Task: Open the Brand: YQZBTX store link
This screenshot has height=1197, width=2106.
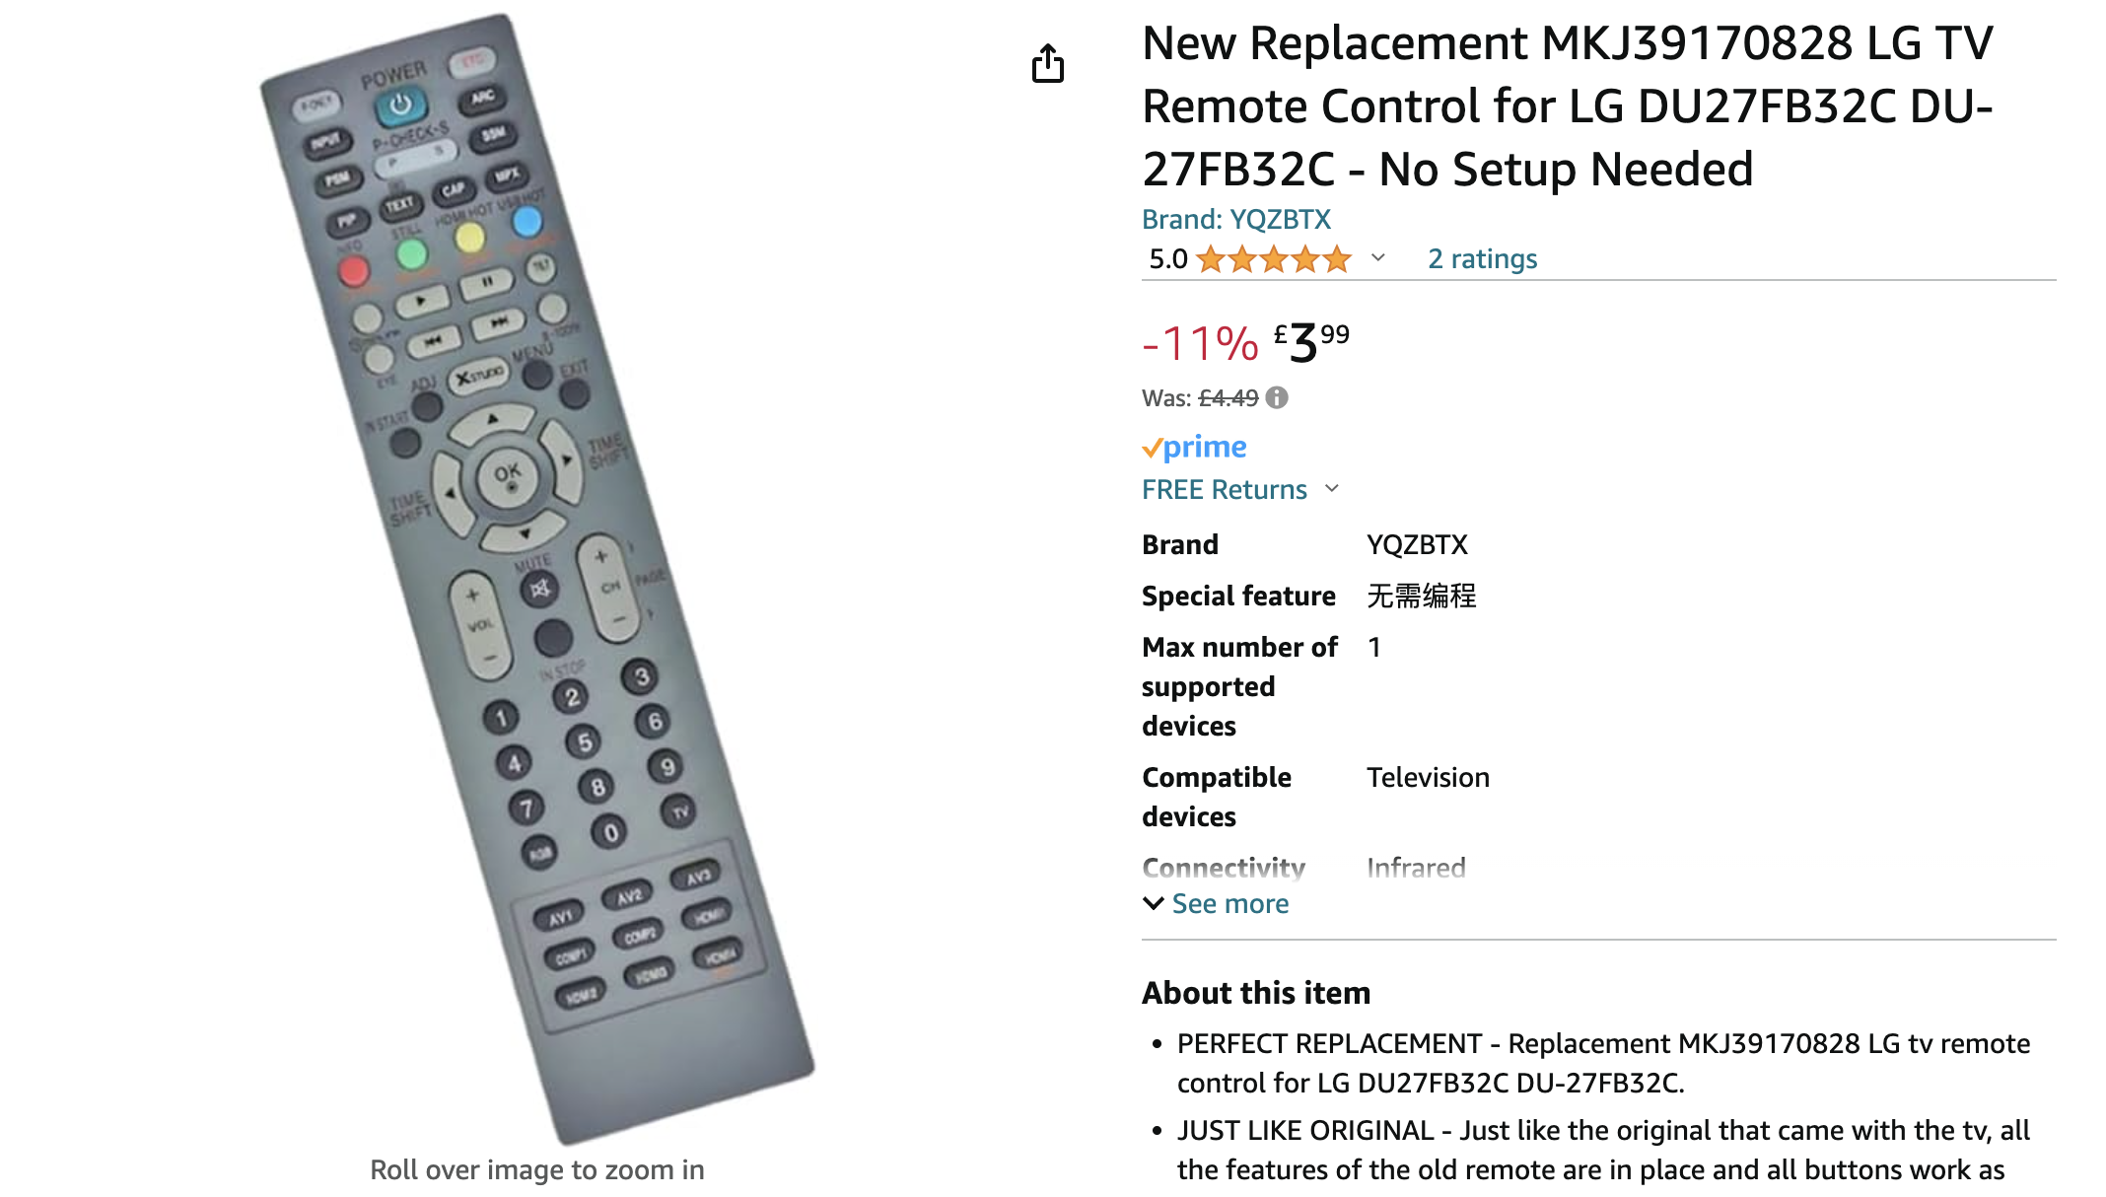Action: tap(1236, 219)
